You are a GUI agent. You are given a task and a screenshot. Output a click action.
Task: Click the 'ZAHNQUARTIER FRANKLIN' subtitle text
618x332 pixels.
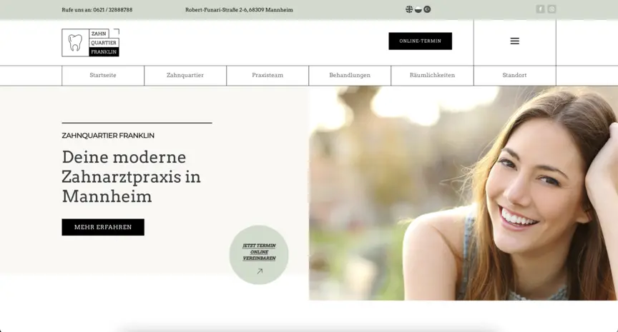pyautogui.click(x=108, y=136)
